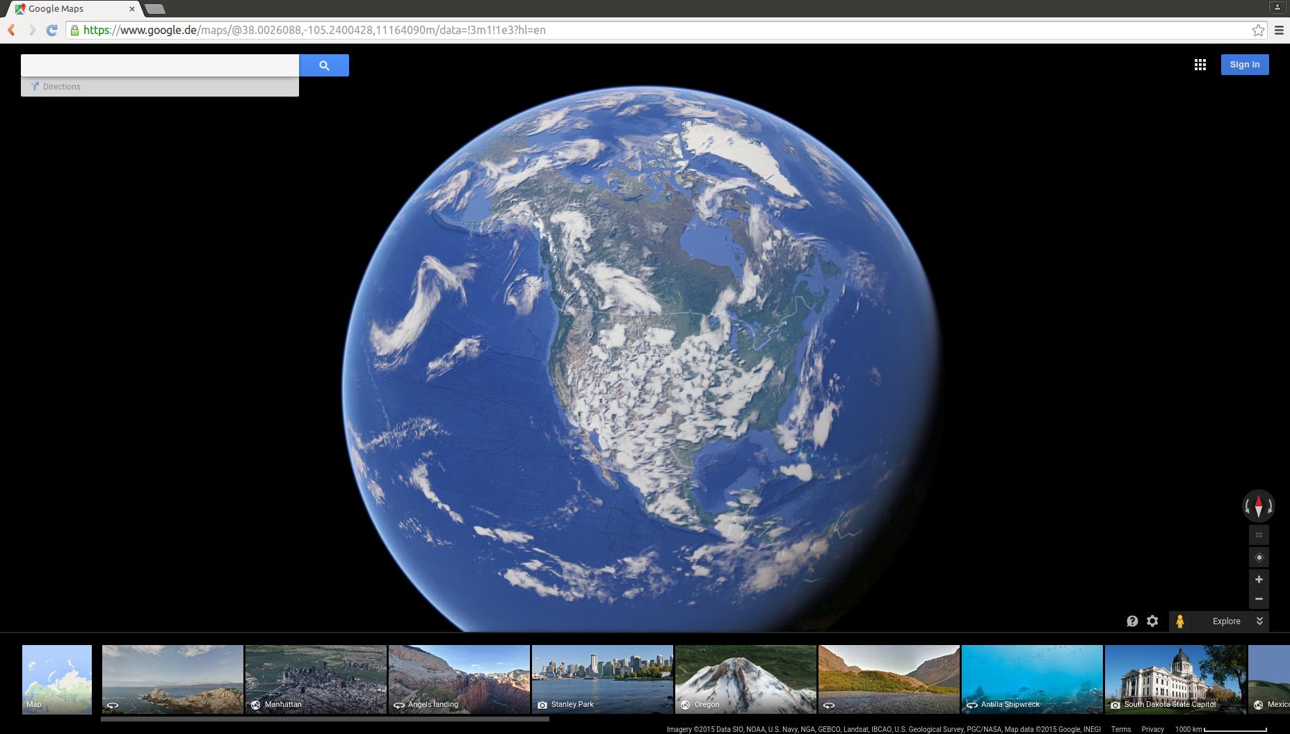Click the help question-mark icon
1290x734 pixels.
[x=1134, y=621]
